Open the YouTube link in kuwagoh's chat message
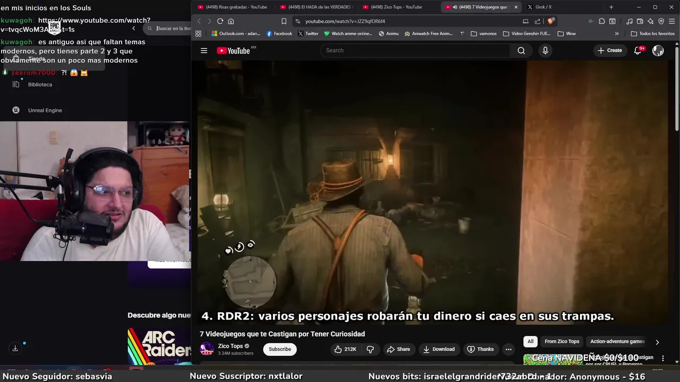The width and height of the screenshot is (680, 382). (75, 25)
